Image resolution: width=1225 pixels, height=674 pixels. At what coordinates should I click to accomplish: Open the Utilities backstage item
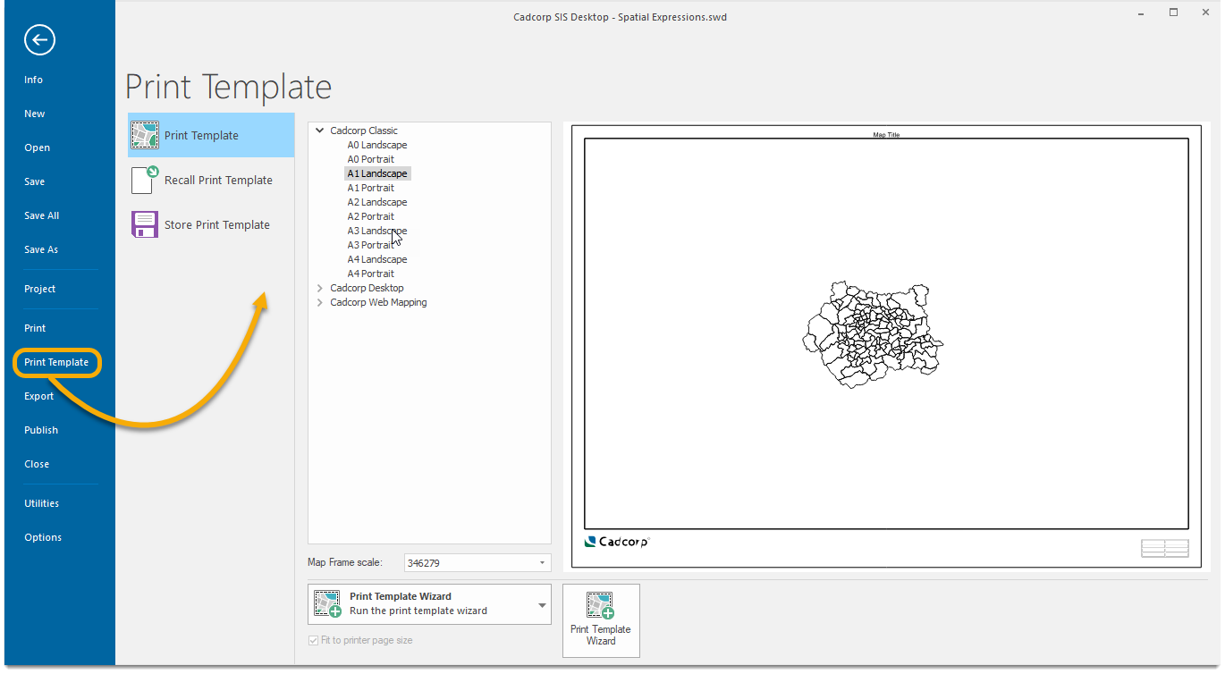42,503
